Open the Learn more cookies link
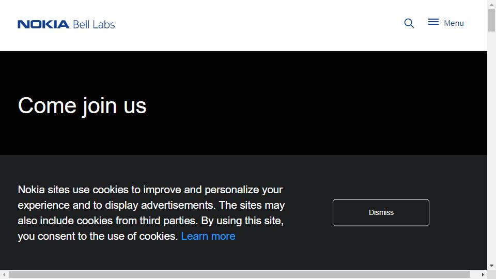 pos(208,236)
